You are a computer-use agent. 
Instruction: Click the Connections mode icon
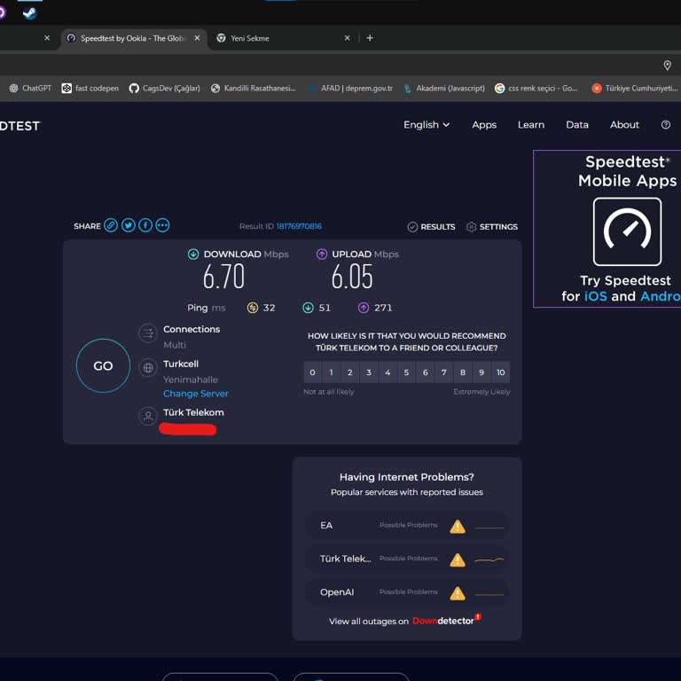[148, 333]
